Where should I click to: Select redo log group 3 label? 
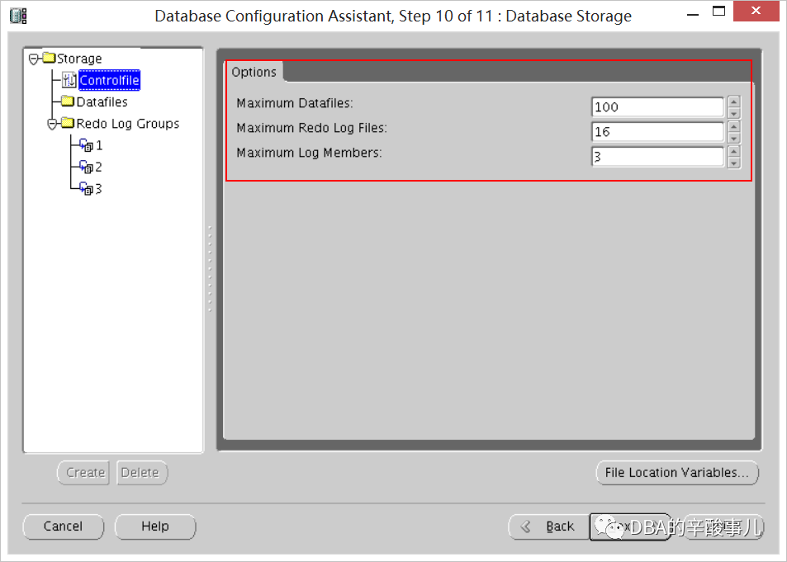click(98, 189)
